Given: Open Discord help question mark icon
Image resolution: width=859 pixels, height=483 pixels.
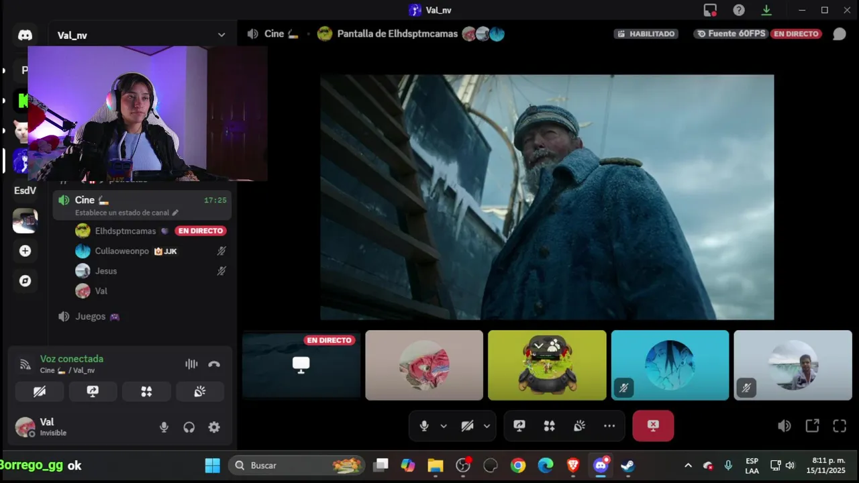Looking at the screenshot, I should 739,10.
